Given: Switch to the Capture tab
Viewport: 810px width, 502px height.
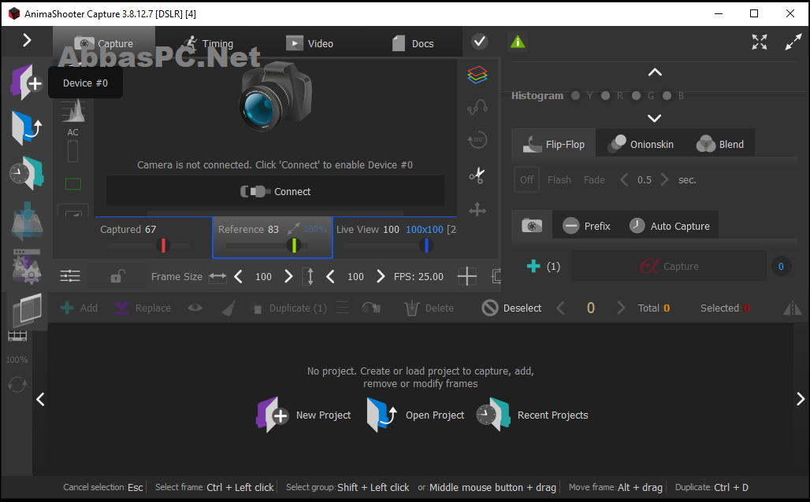Looking at the screenshot, I should point(104,42).
